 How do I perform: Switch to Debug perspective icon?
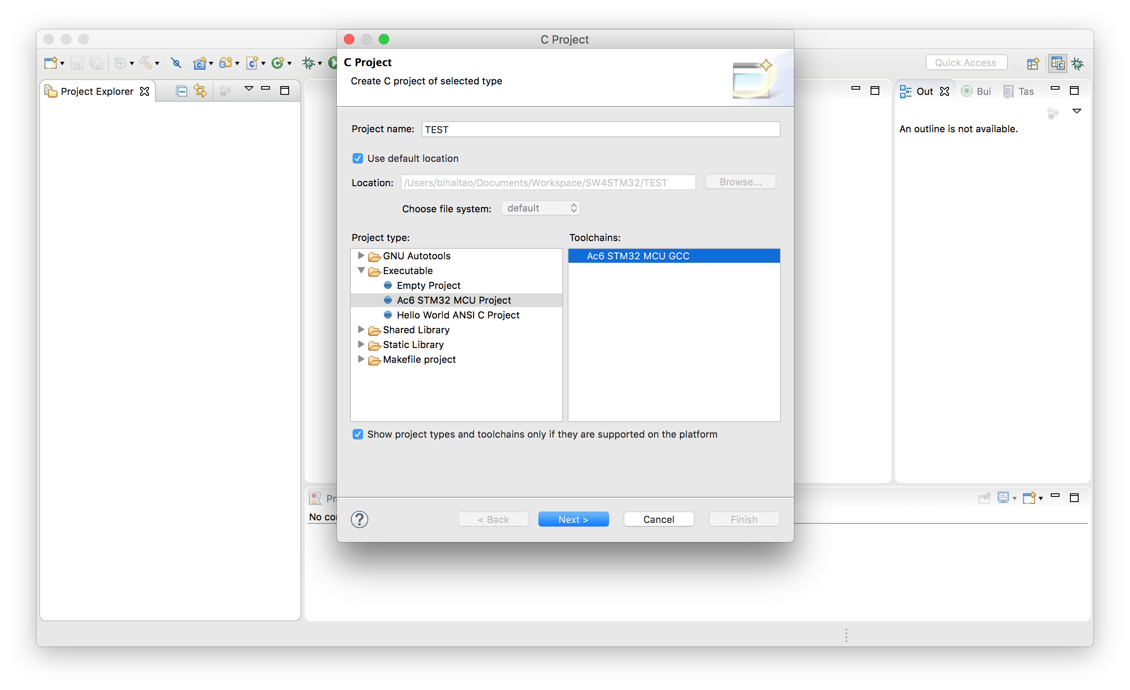click(1078, 63)
